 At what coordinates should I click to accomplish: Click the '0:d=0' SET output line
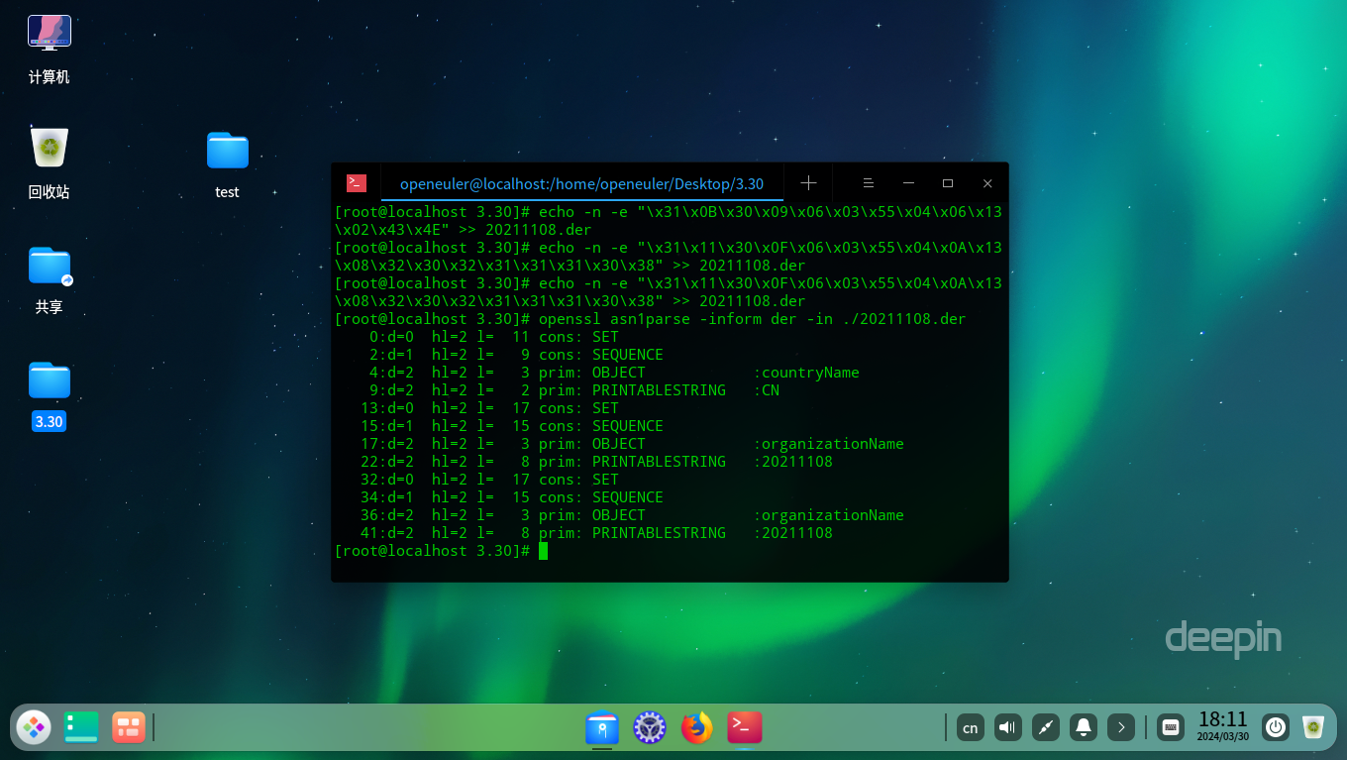tap(493, 337)
